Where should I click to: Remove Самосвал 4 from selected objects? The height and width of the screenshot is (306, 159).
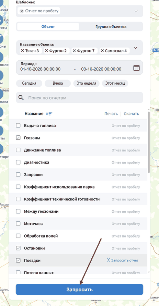coord(102,51)
